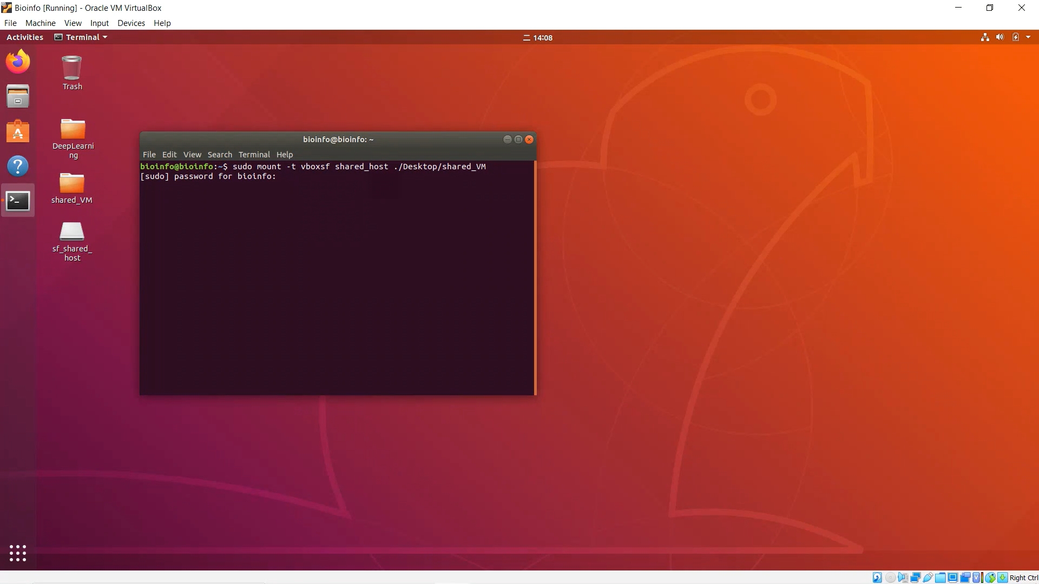Click the shared folders status icon
The image size is (1039, 584).
pyautogui.click(x=941, y=578)
